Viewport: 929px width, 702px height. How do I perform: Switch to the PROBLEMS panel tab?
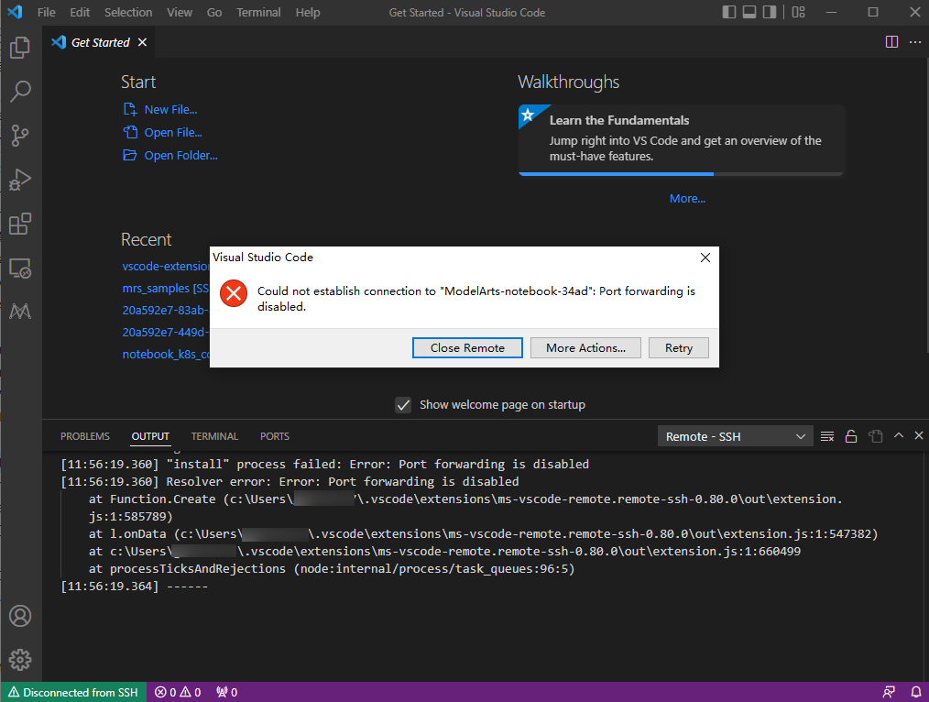(84, 436)
